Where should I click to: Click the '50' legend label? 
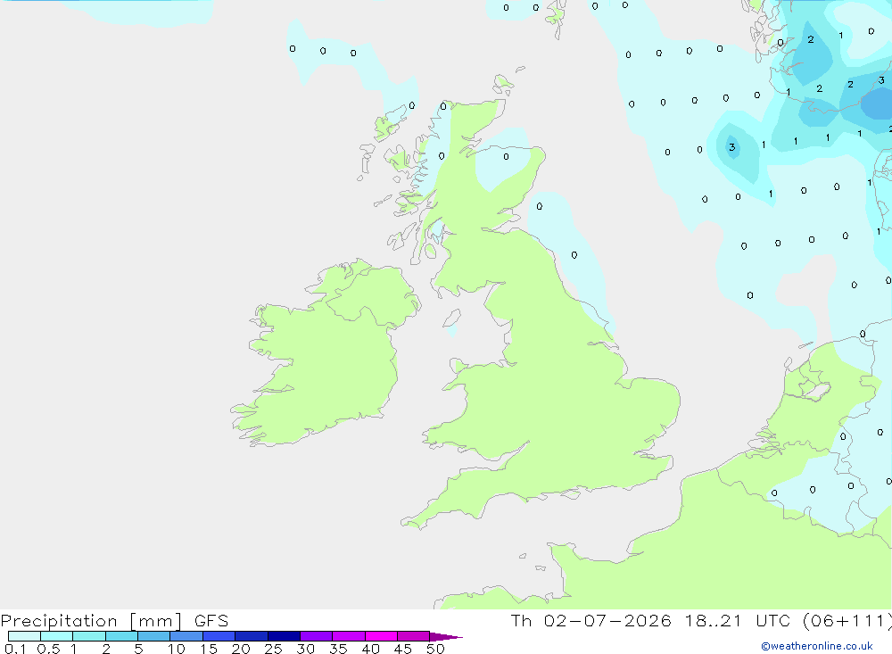[435, 649]
